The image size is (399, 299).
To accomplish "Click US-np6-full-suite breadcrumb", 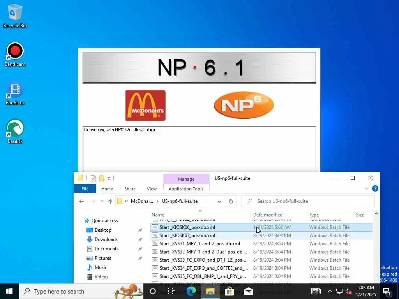I will click(x=180, y=201).
